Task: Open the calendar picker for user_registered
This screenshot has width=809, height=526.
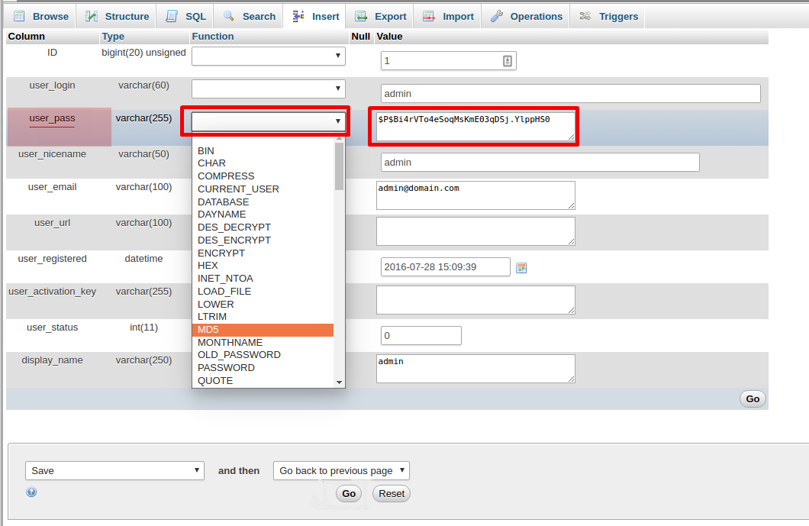Action: pos(521,268)
